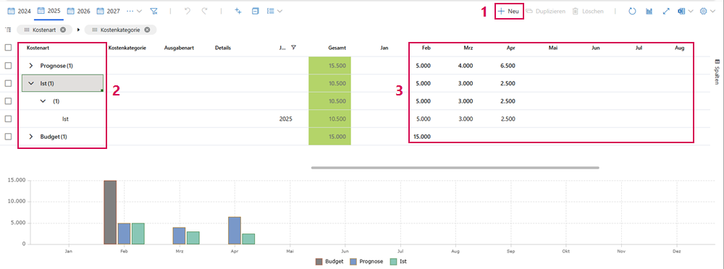Check the Ist 2025 detail row checkbox
The image size is (724, 269).
coord(8,119)
